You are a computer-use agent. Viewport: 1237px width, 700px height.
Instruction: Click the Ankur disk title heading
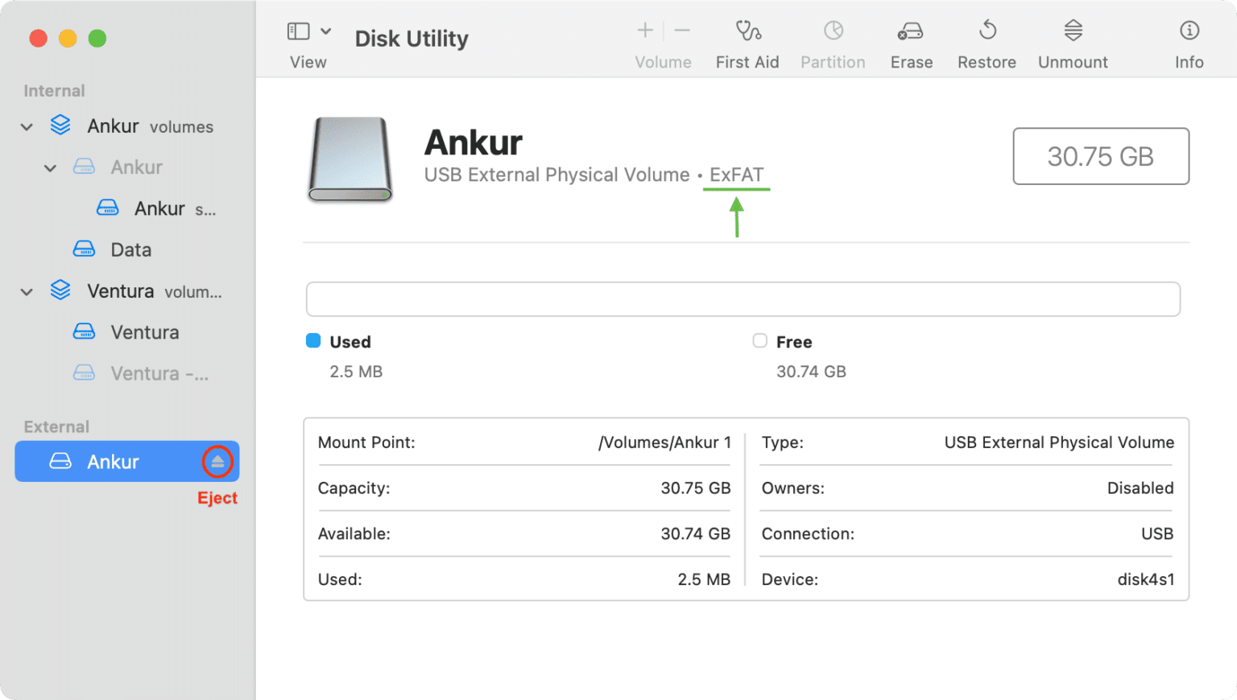[x=474, y=142]
